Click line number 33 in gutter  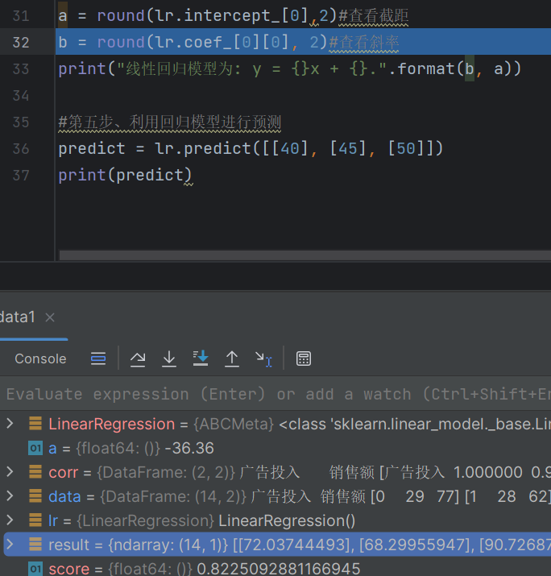click(21, 69)
